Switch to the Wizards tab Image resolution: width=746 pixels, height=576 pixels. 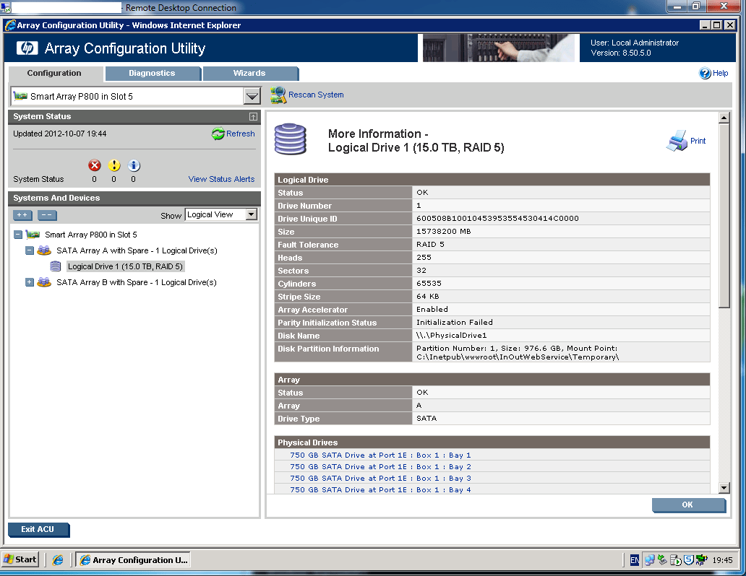coord(250,73)
